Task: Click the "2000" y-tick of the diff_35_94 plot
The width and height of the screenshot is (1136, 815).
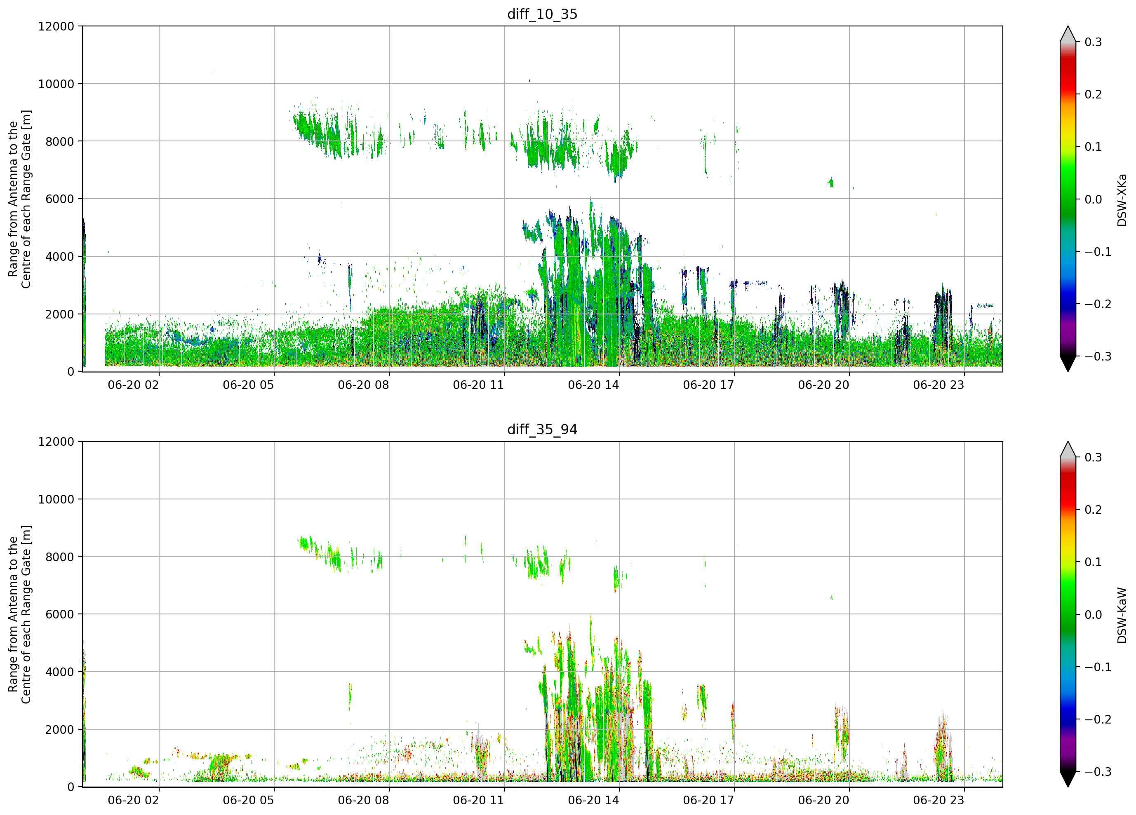Action: pyautogui.click(x=60, y=730)
